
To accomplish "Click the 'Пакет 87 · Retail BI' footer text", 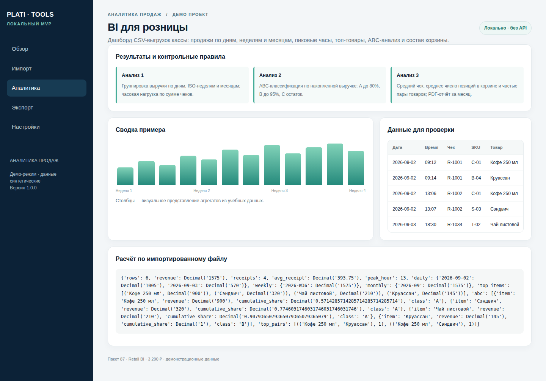I will pyautogui.click(x=126, y=359).
